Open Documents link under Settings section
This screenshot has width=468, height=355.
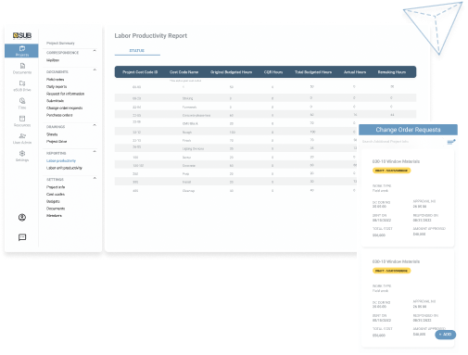point(56,209)
